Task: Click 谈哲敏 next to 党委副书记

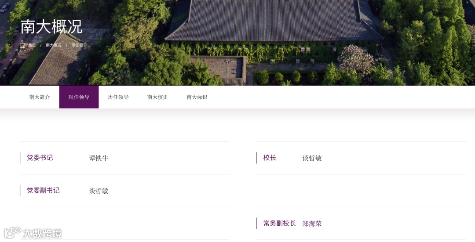Action: (99, 191)
